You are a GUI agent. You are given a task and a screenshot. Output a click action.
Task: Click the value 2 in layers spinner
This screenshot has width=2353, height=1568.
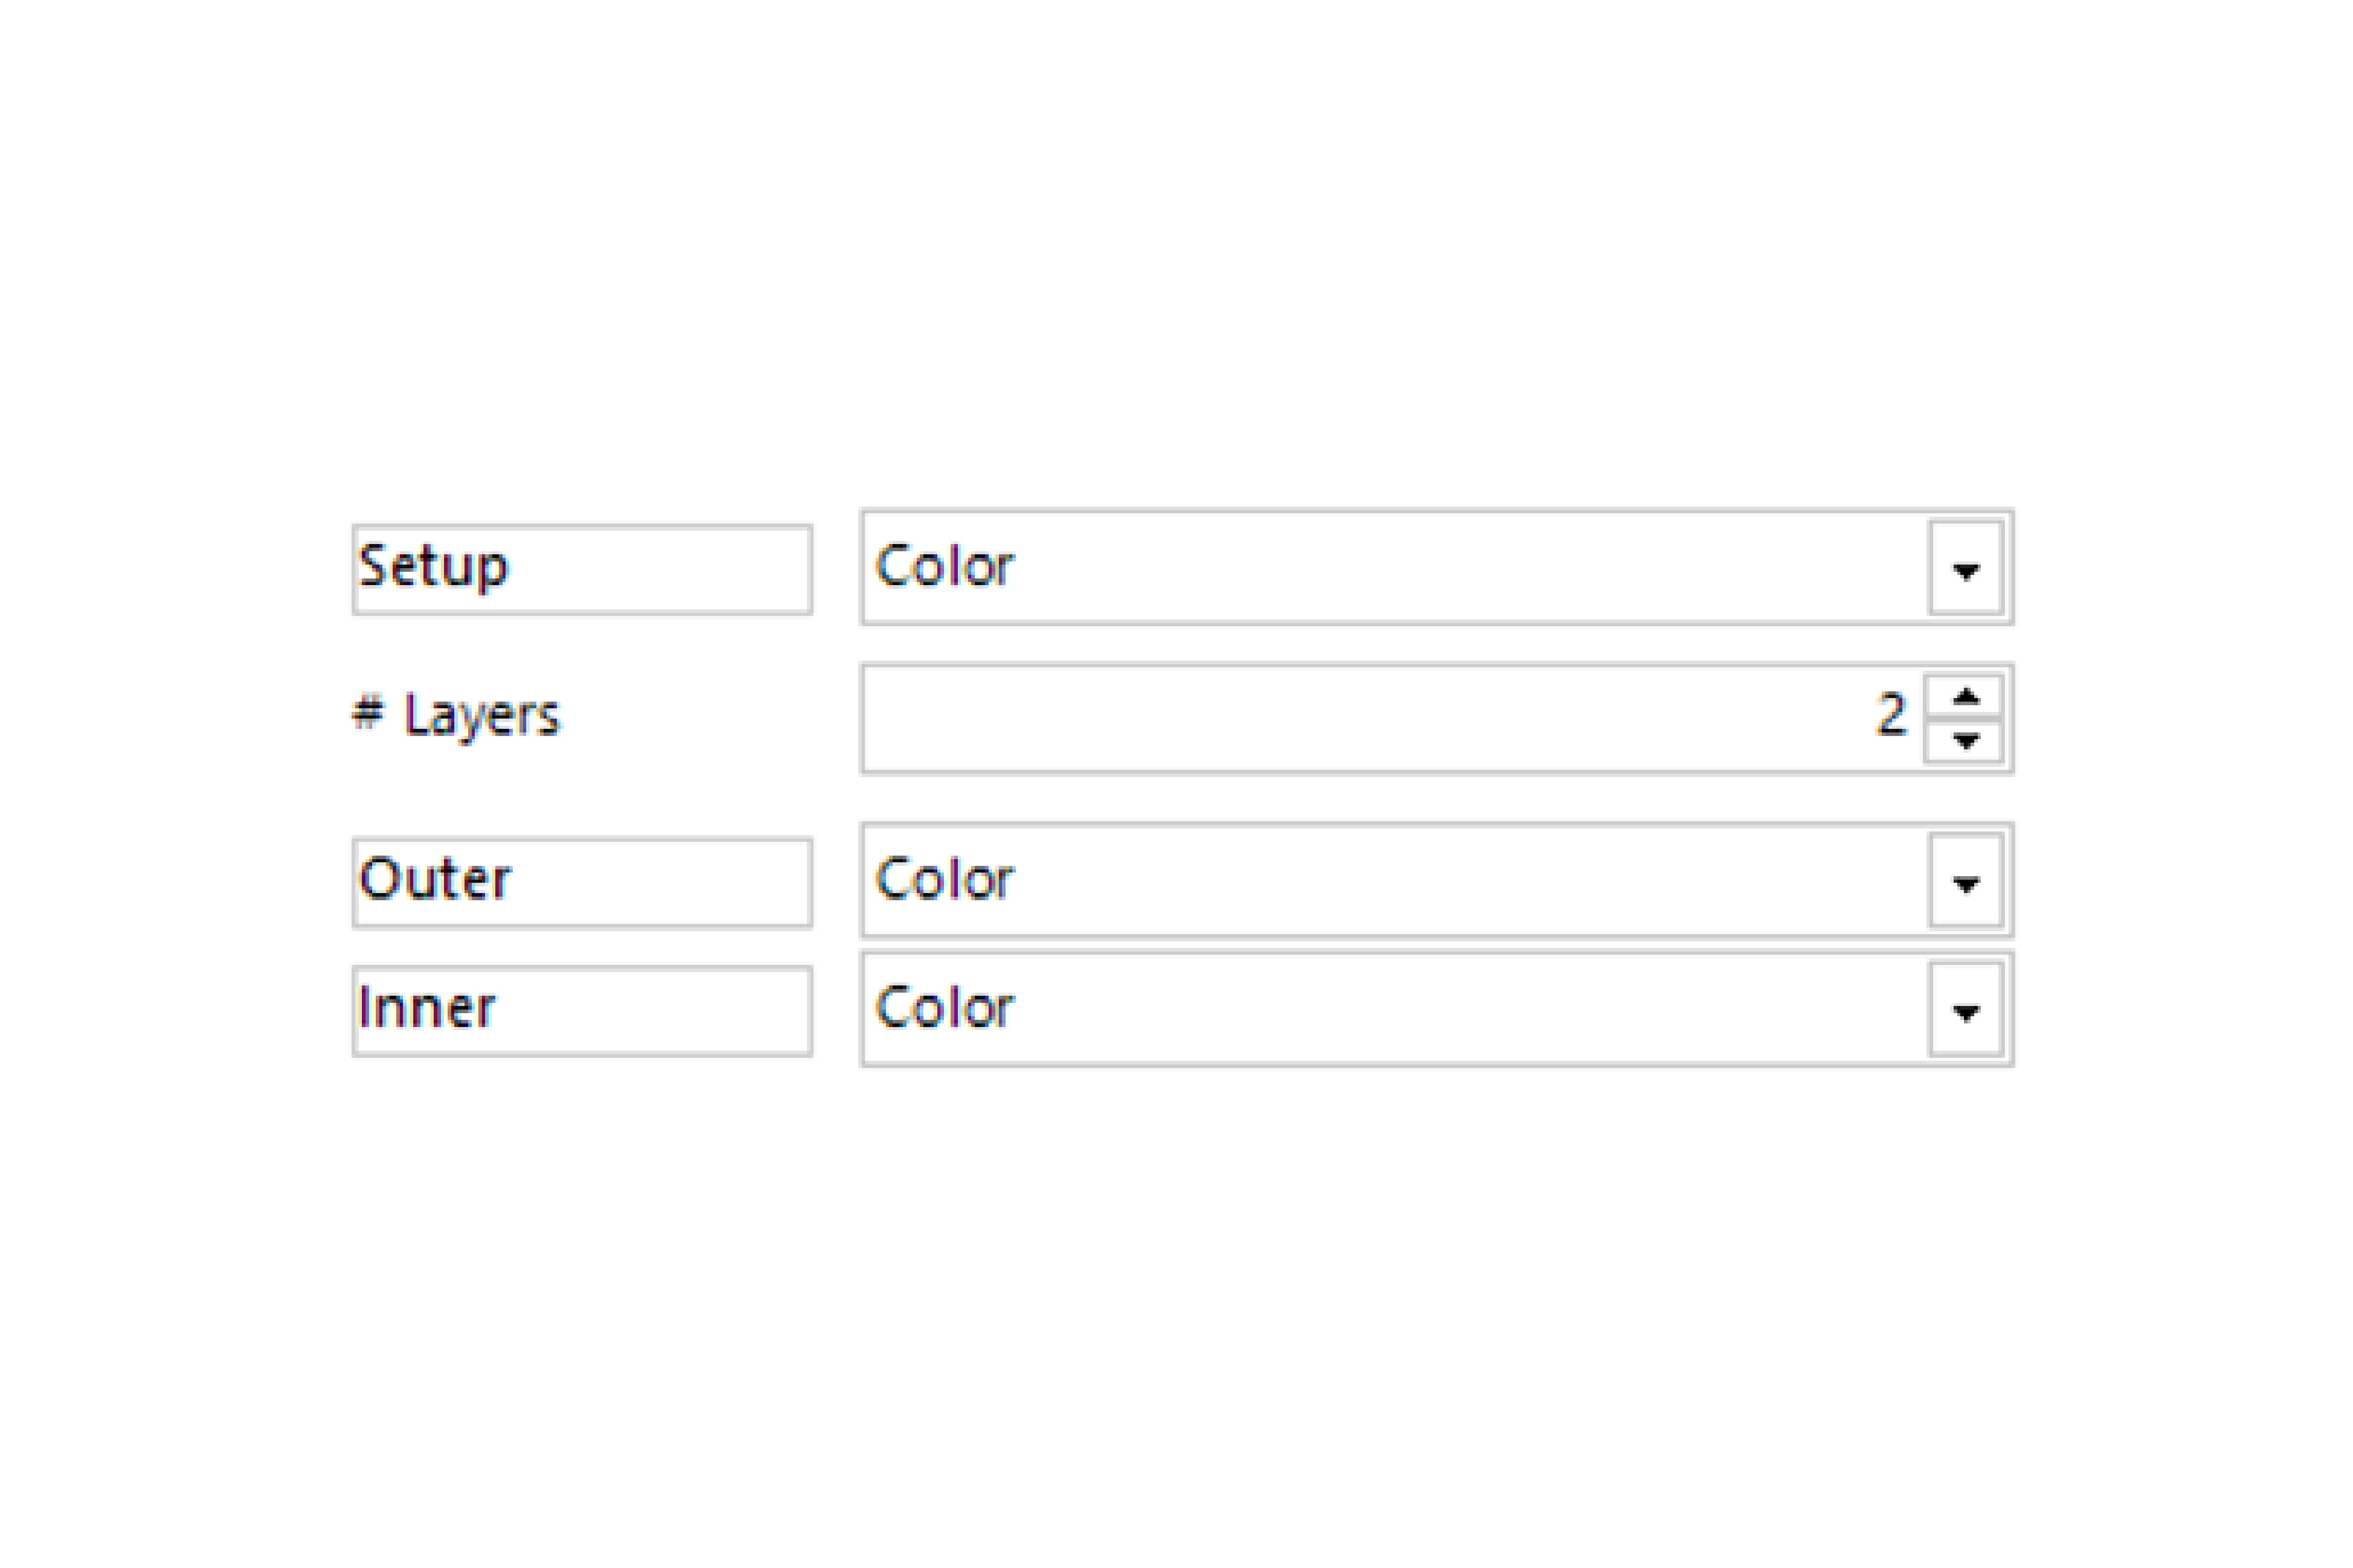(x=1890, y=715)
